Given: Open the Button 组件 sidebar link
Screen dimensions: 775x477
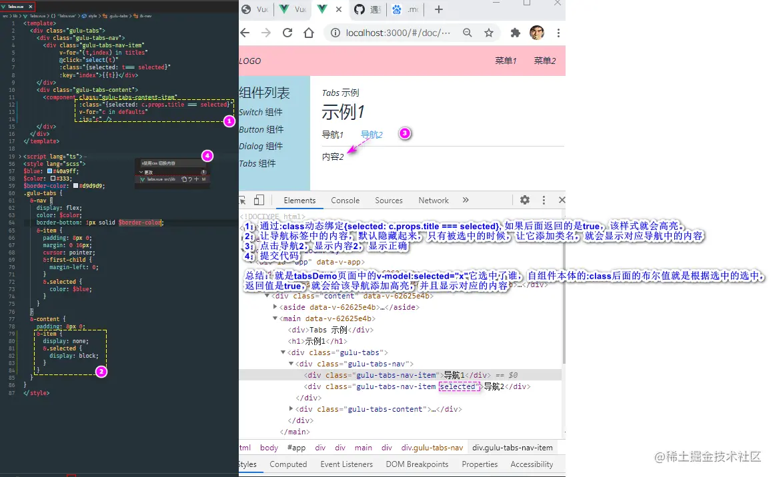Looking at the screenshot, I should [261, 129].
